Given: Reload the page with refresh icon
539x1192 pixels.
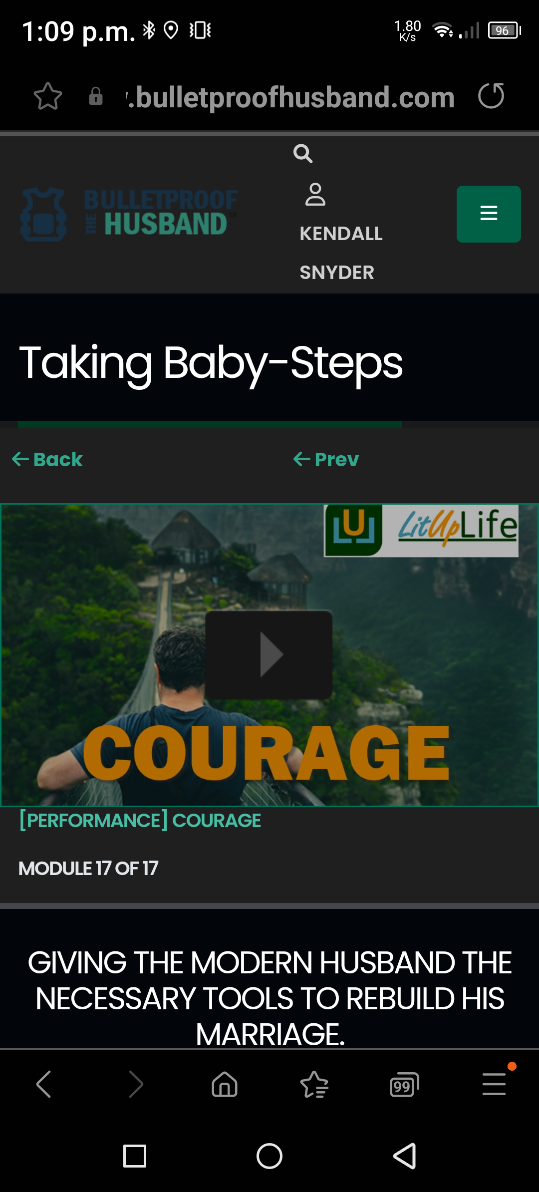Looking at the screenshot, I should [491, 96].
